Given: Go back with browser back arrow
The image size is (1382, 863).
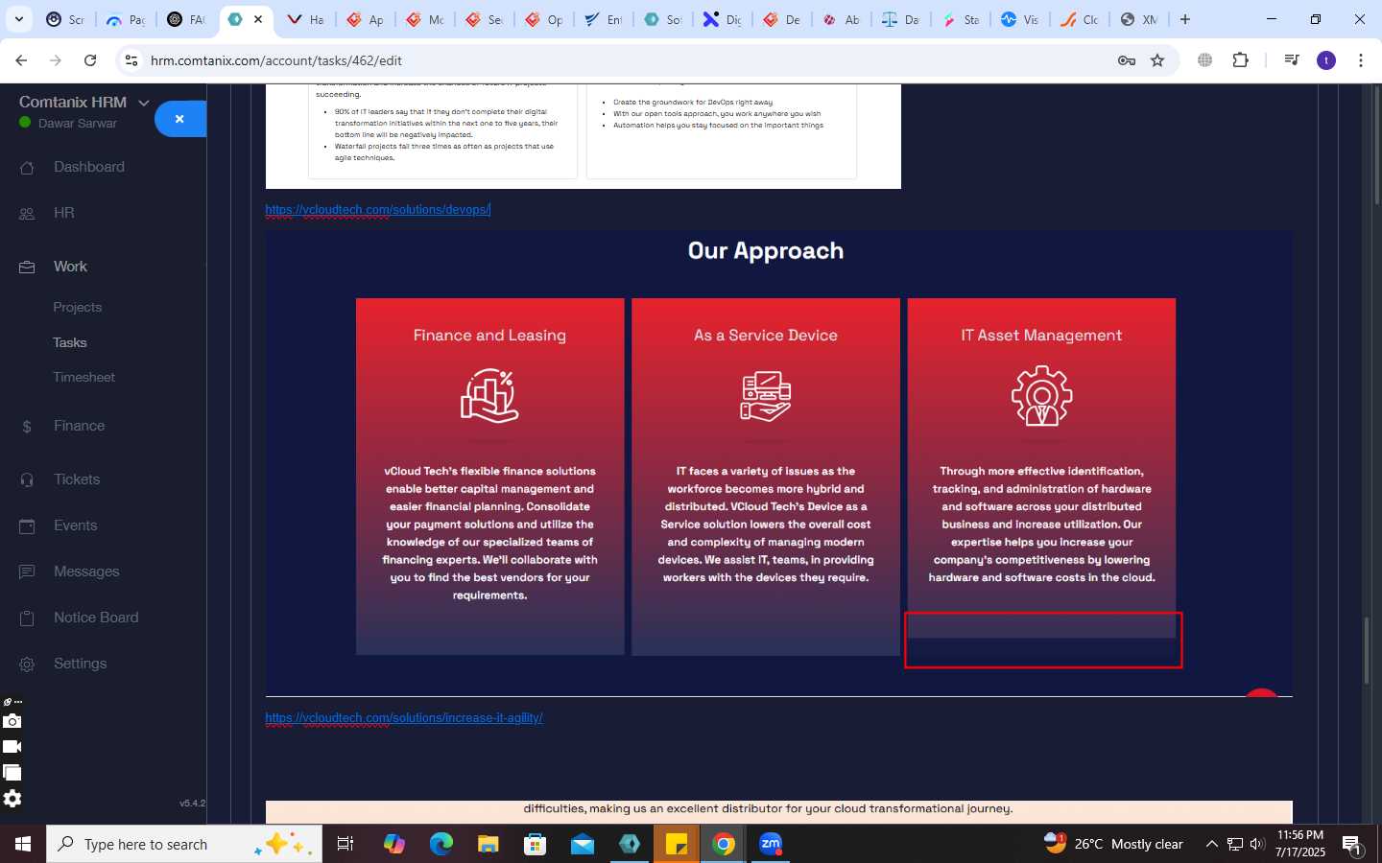Looking at the screenshot, I should point(21,60).
